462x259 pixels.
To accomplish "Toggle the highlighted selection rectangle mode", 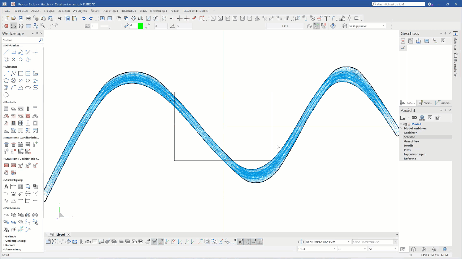I will 14,26.
